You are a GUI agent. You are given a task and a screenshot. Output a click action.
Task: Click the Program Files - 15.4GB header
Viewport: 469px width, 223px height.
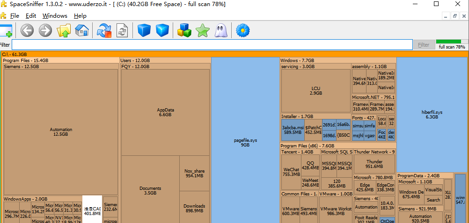(61, 61)
